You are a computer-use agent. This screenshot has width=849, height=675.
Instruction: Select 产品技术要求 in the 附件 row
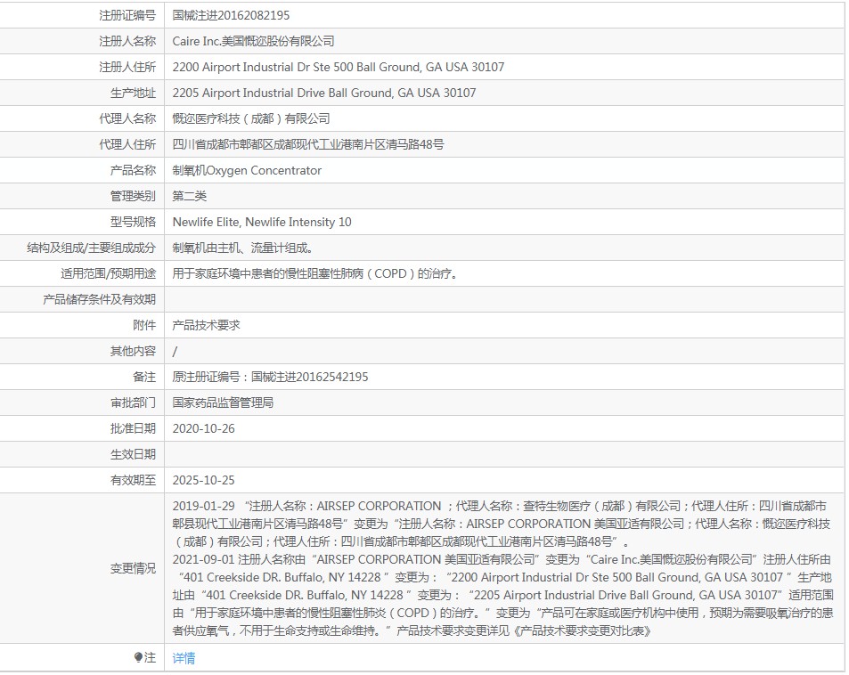[x=207, y=325]
